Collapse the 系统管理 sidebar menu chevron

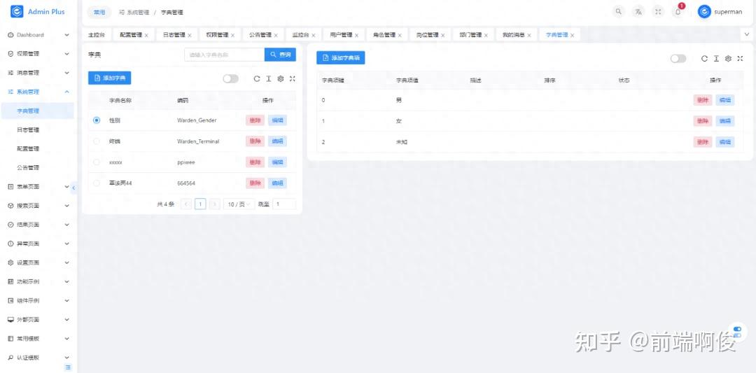[x=67, y=92]
